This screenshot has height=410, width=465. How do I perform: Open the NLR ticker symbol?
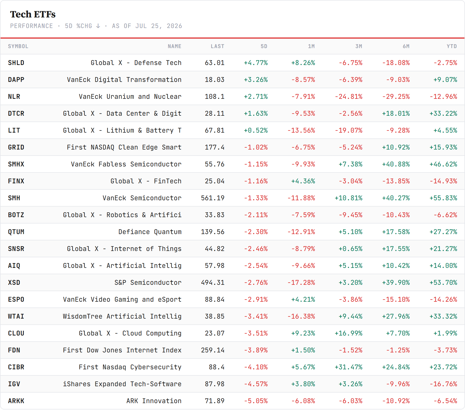[14, 97]
